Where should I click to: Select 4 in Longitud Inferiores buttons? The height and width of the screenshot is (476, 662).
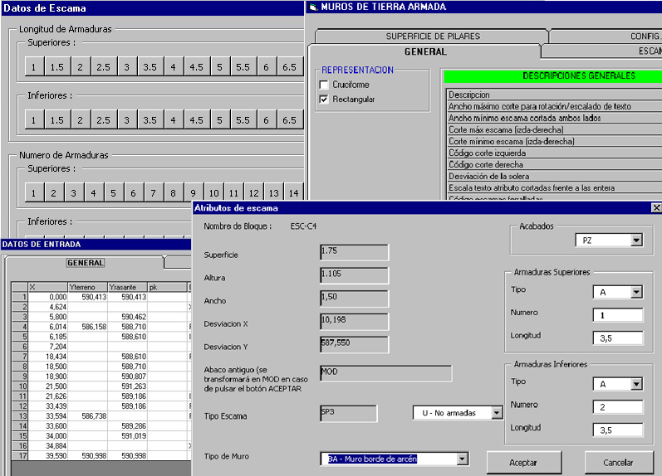(x=173, y=120)
